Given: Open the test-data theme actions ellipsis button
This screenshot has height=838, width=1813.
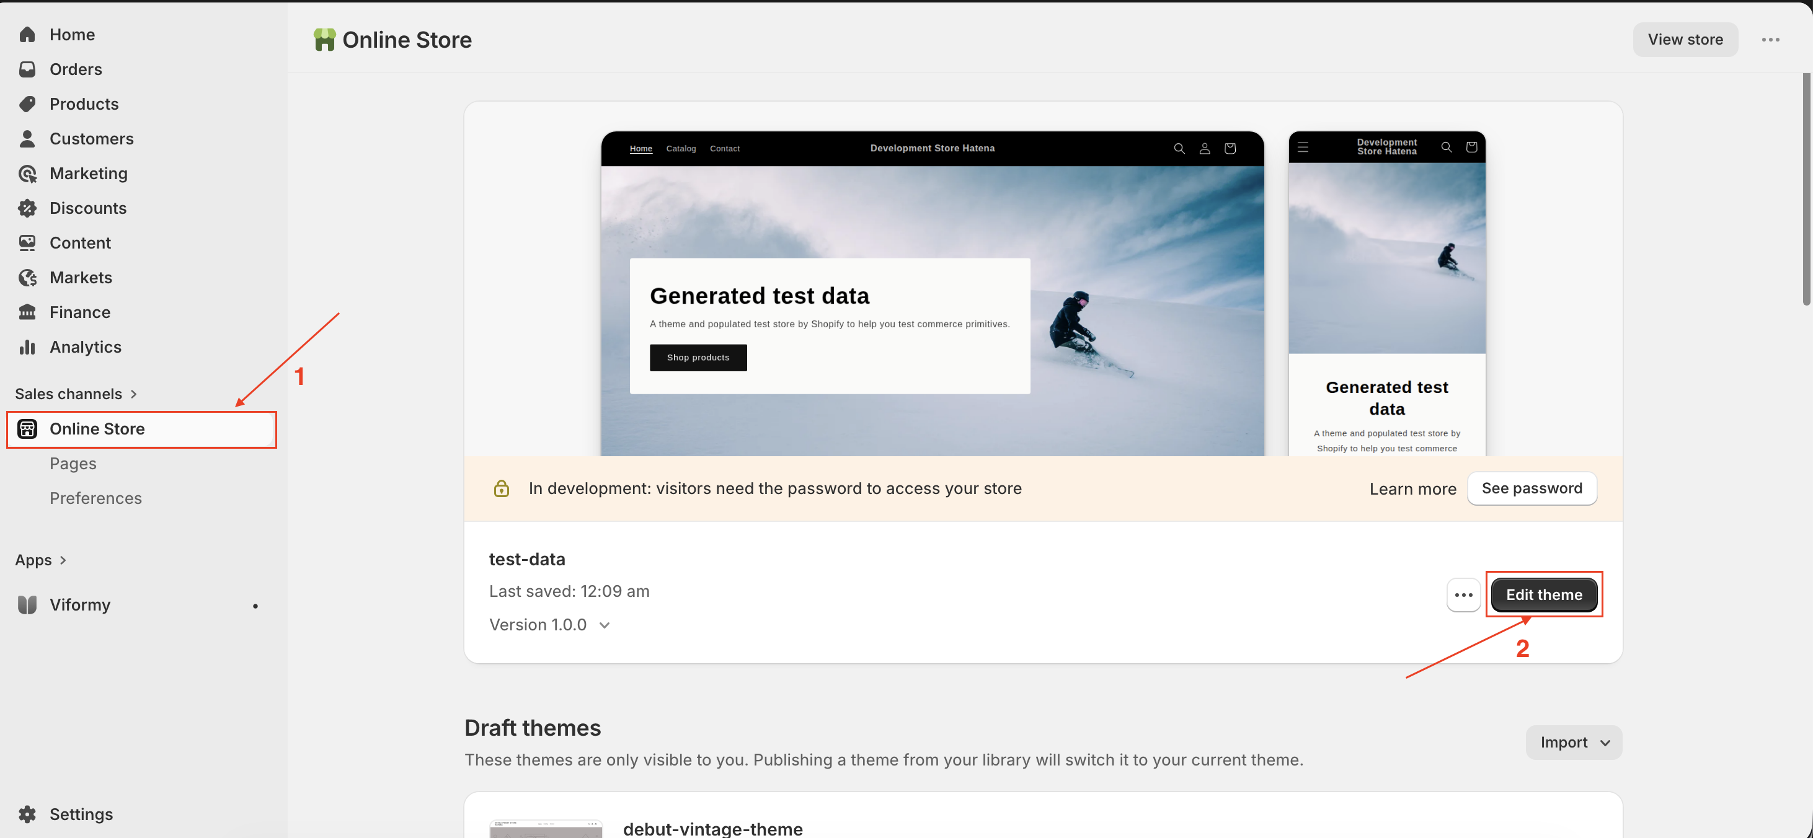Looking at the screenshot, I should (x=1464, y=594).
